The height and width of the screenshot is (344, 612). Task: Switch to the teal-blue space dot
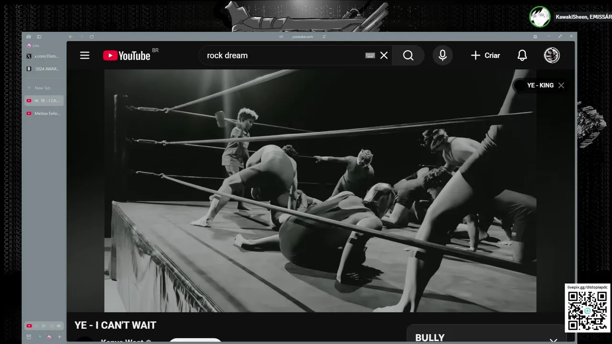40,337
